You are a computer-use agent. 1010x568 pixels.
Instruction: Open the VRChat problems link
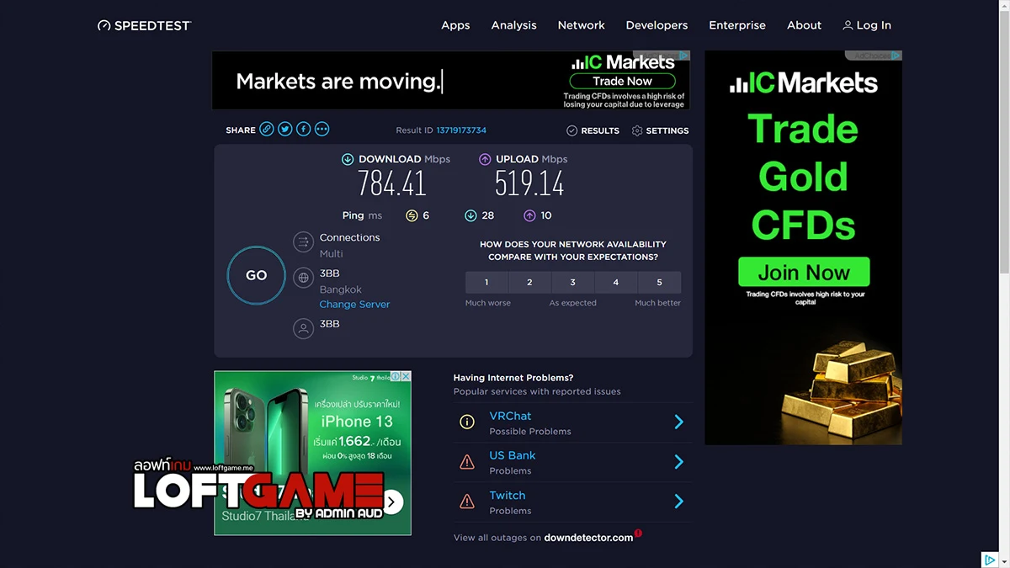coord(510,416)
